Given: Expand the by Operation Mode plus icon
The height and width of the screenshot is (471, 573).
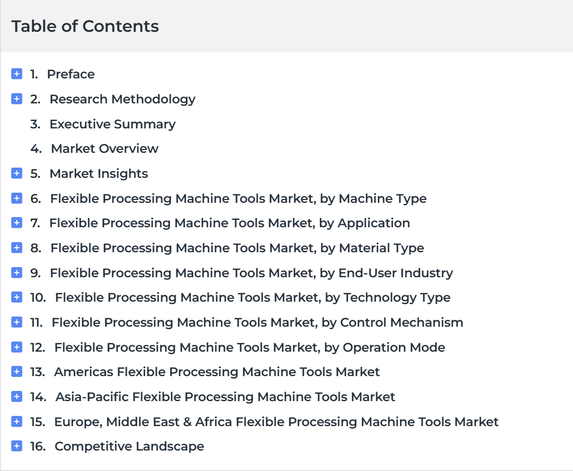Looking at the screenshot, I should click(x=17, y=347).
